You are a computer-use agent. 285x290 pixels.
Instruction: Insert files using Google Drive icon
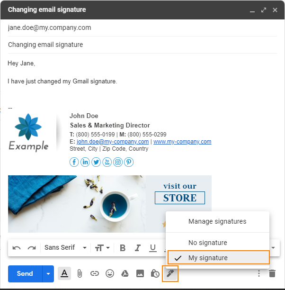pos(125,273)
